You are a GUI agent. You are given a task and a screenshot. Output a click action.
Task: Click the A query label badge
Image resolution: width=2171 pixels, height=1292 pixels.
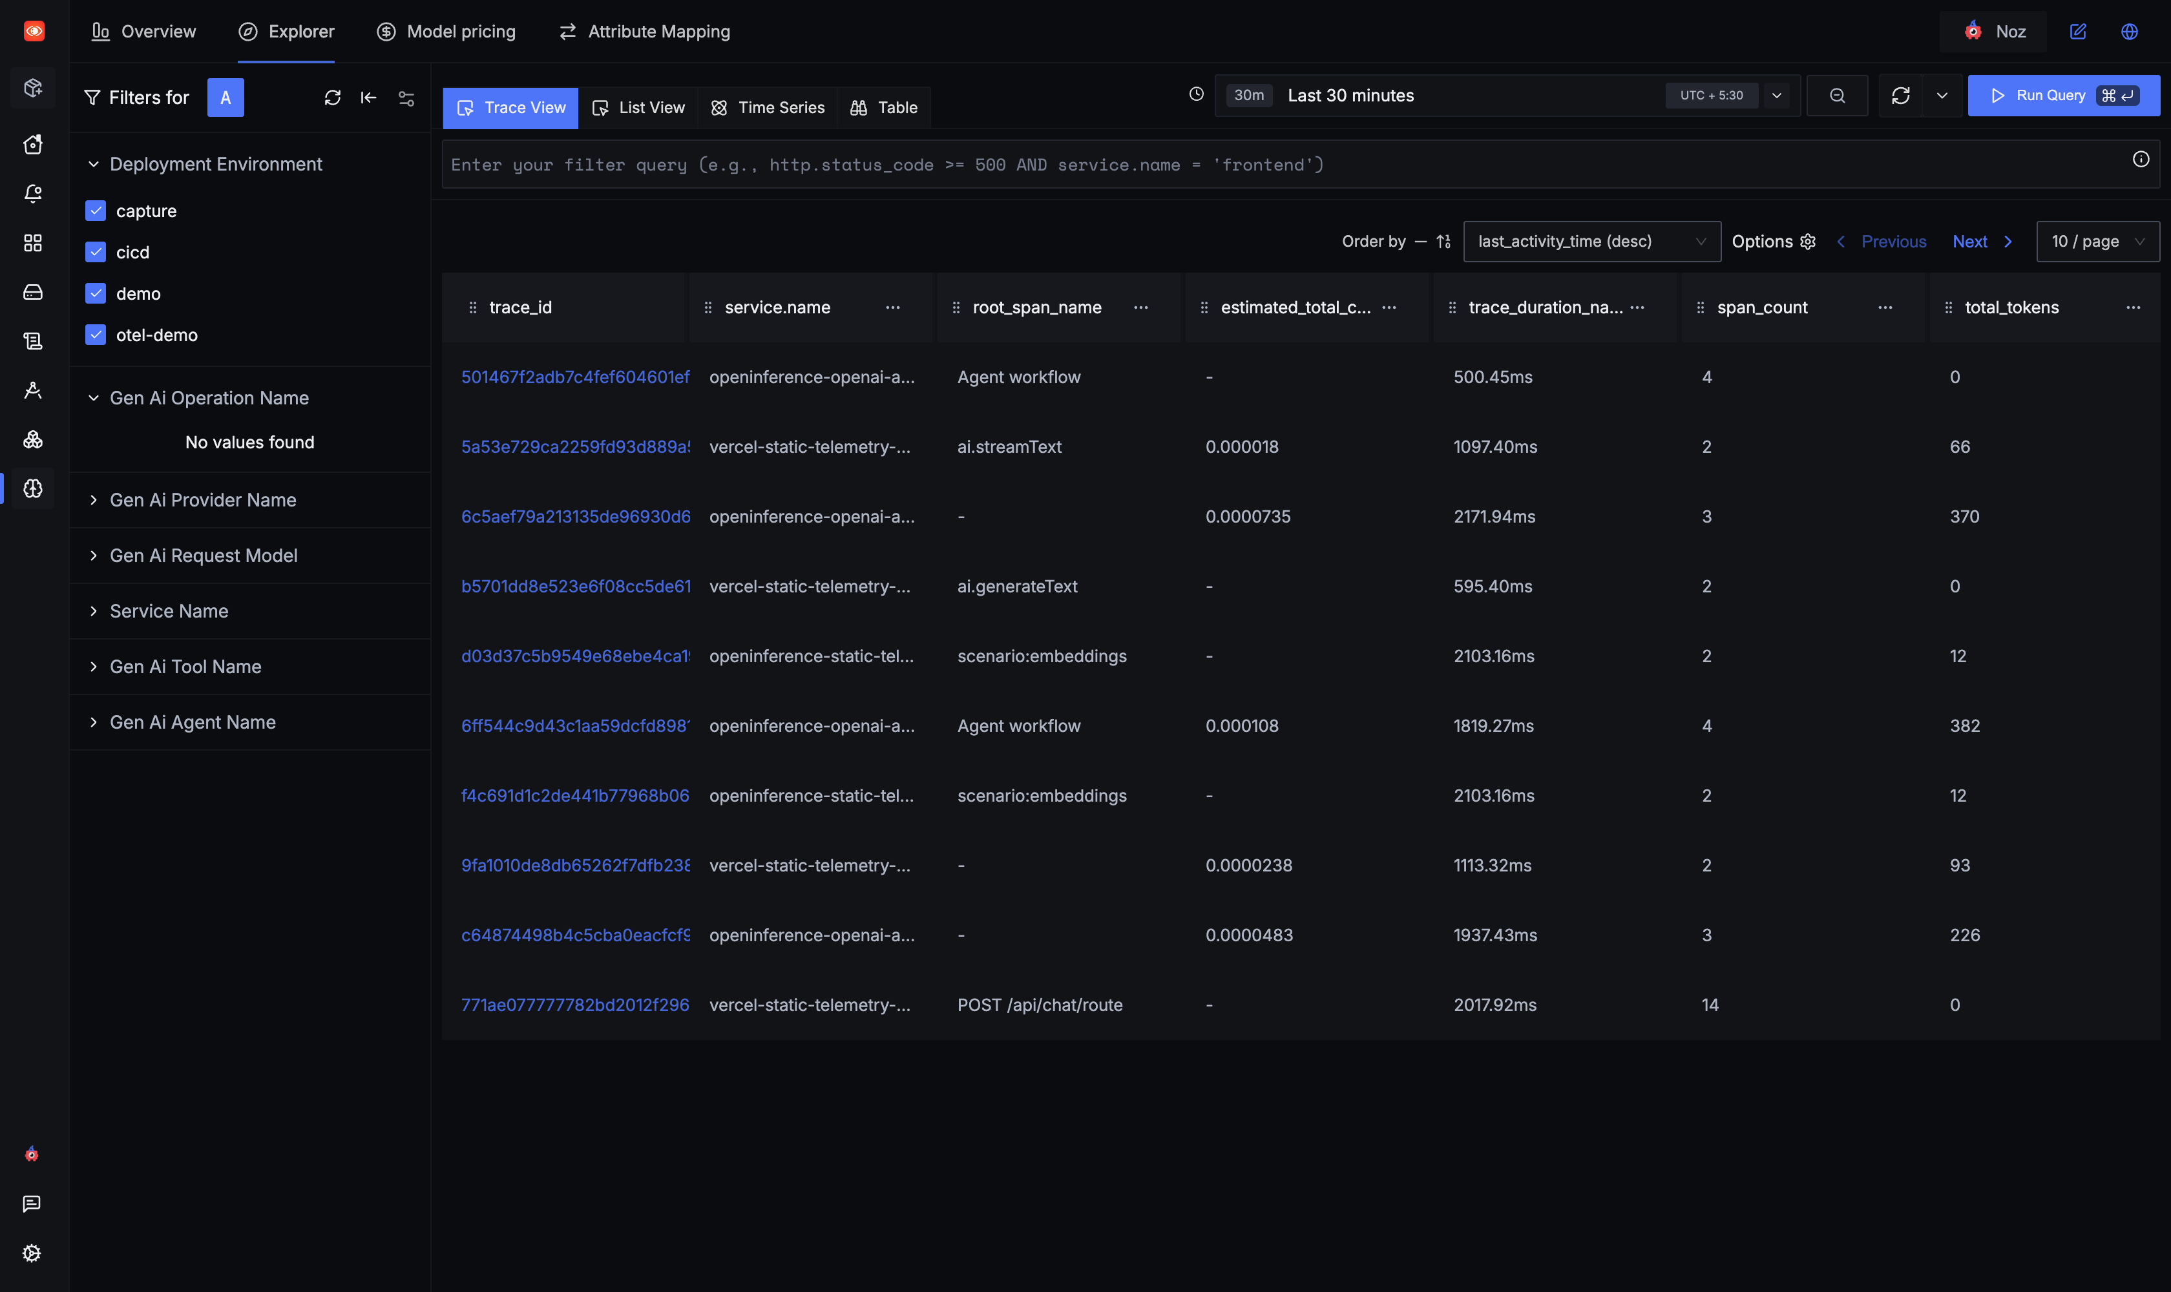(x=225, y=98)
